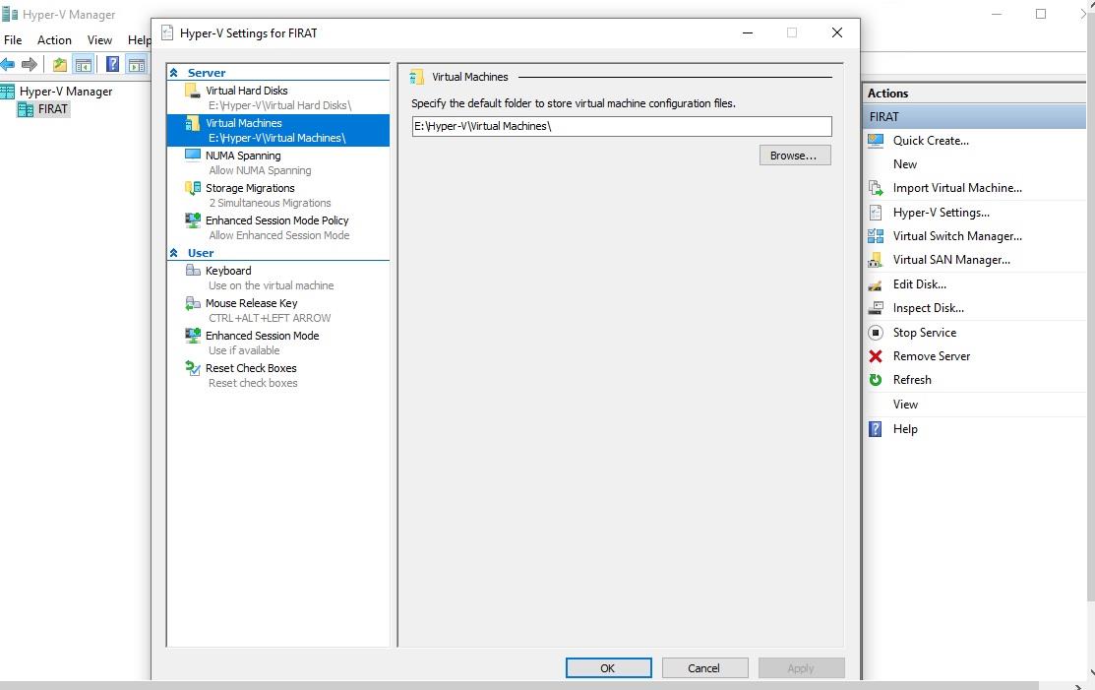Image resolution: width=1095 pixels, height=690 pixels.
Task: Minimize the Hyper-V Manager main window
Action: coord(997,14)
